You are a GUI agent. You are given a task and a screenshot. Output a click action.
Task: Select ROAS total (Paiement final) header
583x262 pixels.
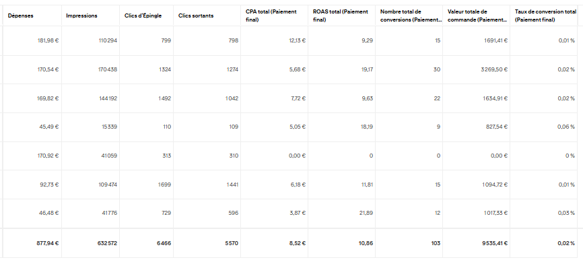(x=341, y=15)
